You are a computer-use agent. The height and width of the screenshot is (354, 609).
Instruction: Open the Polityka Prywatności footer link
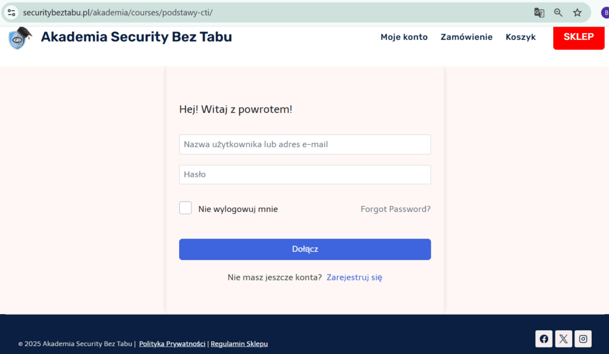coord(172,343)
